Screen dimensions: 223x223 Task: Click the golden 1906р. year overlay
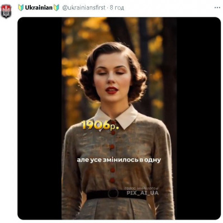(x=100, y=125)
